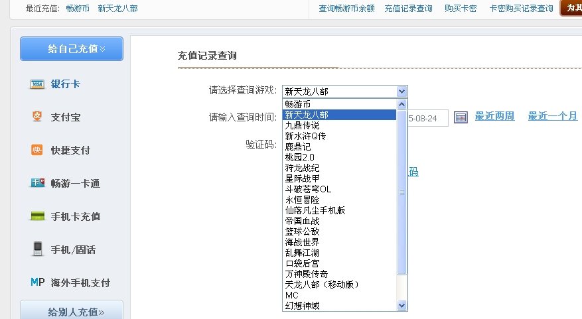Select 天龙八部（移动版） option
Viewport: 582px width, 319px height.
click(x=339, y=285)
